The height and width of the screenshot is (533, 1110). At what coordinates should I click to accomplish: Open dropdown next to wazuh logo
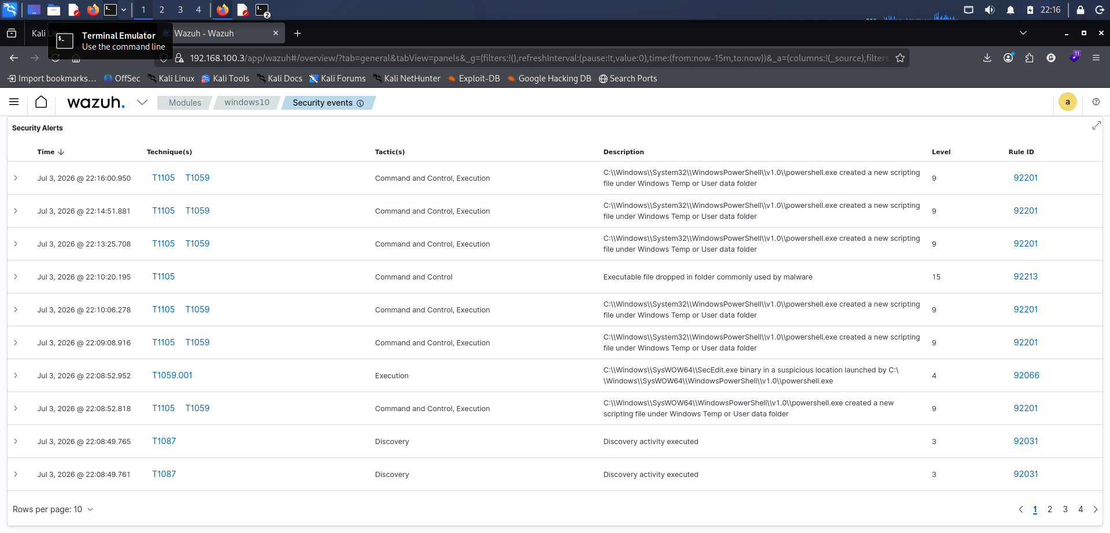click(x=142, y=102)
